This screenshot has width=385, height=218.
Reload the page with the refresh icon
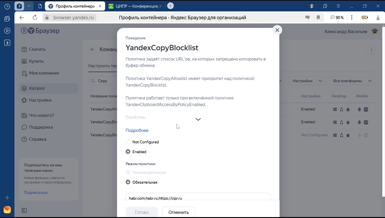coord(35,17)
